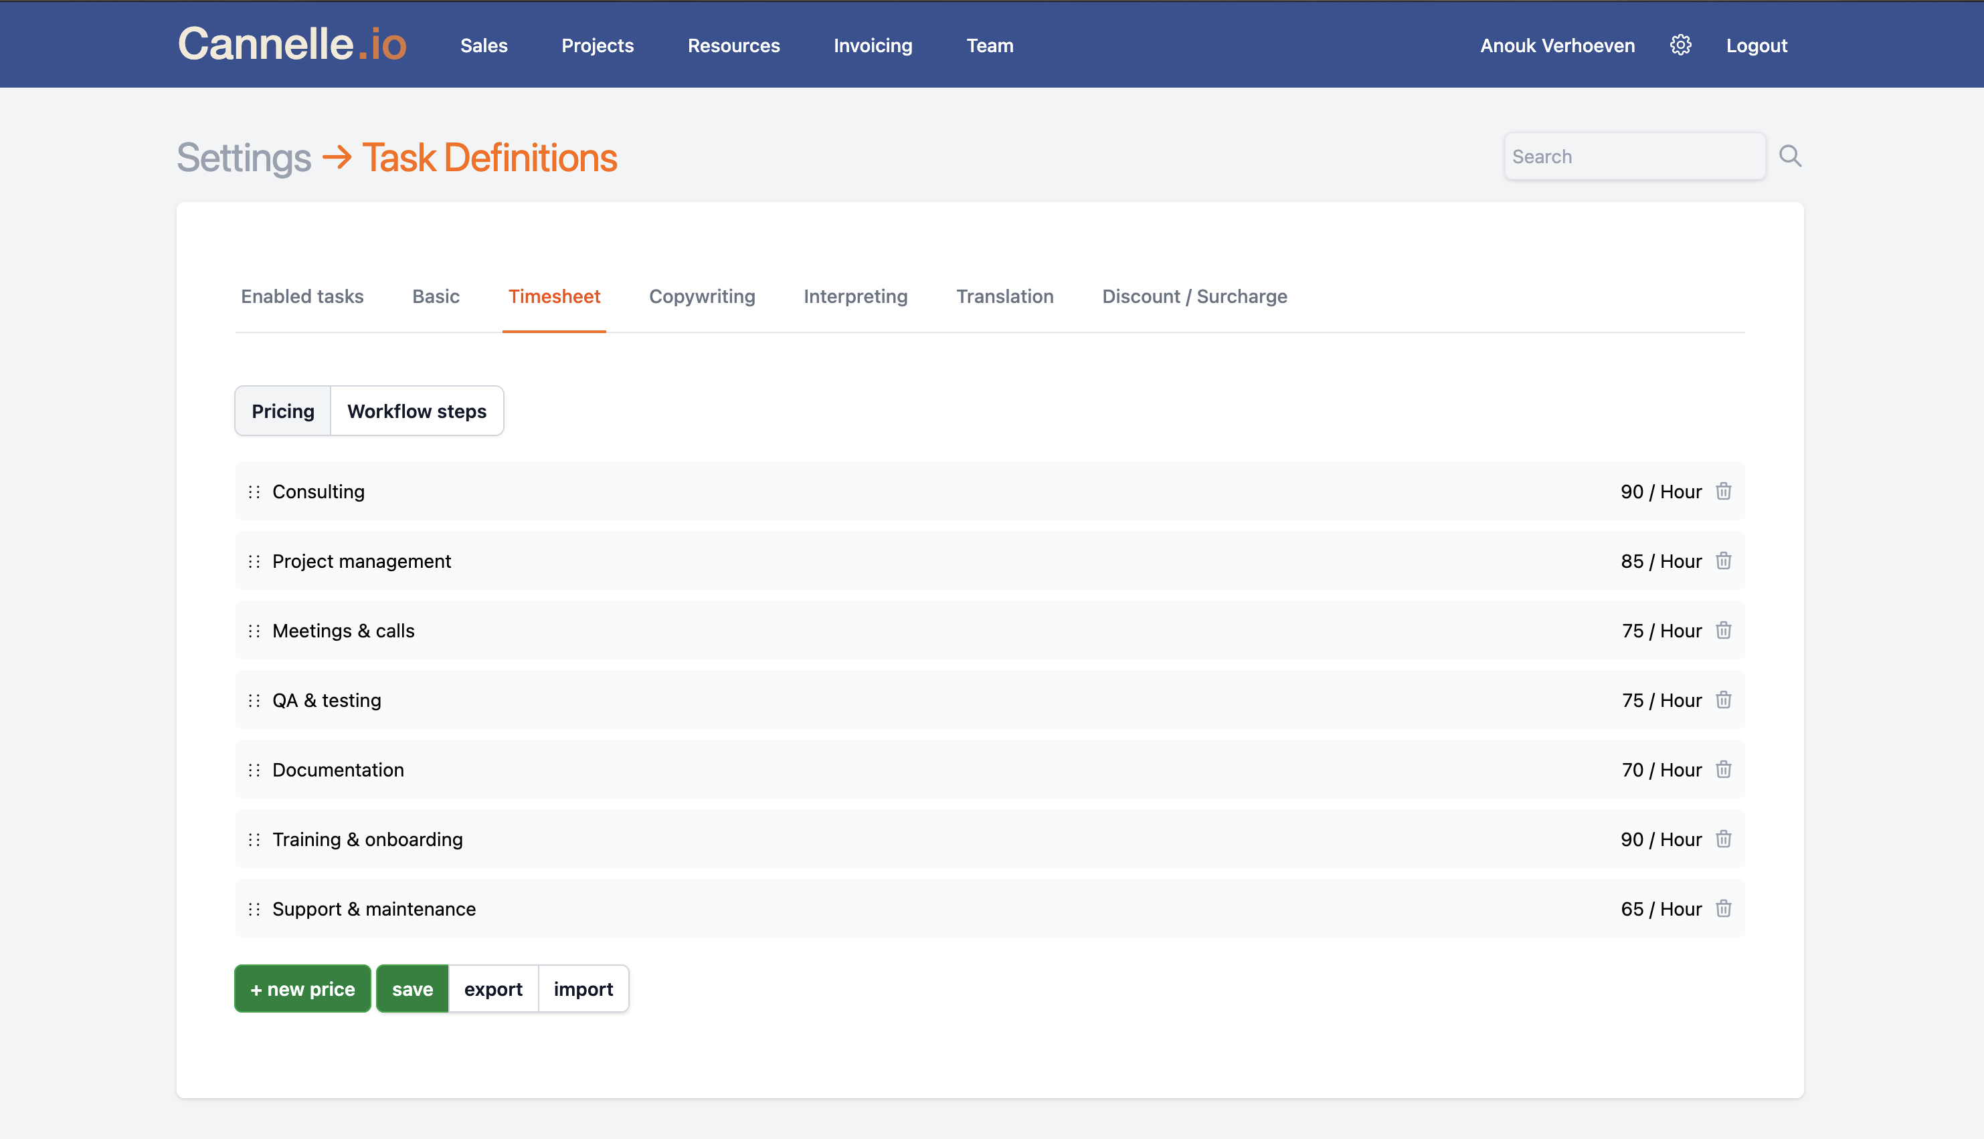Click drag handle for Project management
1984x1139 pixels.
(254, 562)
